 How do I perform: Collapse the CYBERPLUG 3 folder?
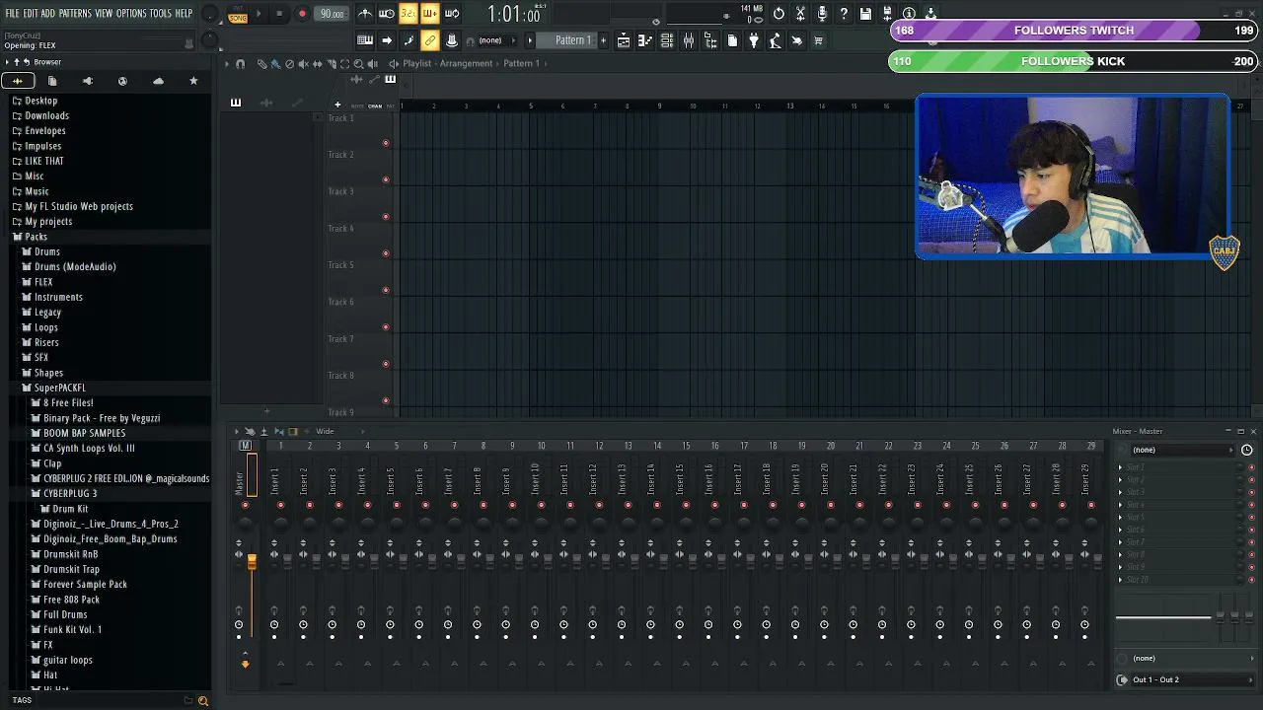tap(70, 493)
